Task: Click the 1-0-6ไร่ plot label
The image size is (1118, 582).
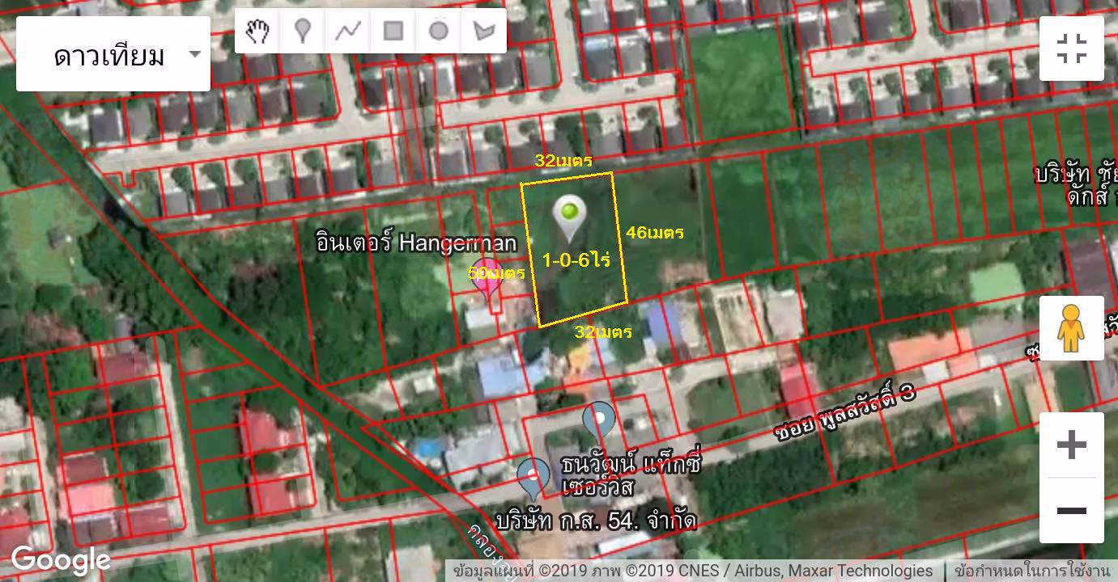Action: (x=576, y=260)
